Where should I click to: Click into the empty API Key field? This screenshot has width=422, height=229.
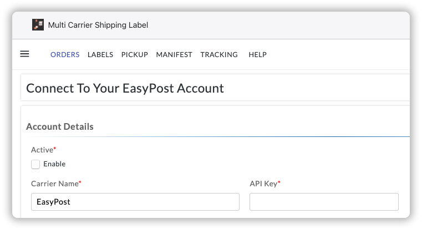[324, 202]
